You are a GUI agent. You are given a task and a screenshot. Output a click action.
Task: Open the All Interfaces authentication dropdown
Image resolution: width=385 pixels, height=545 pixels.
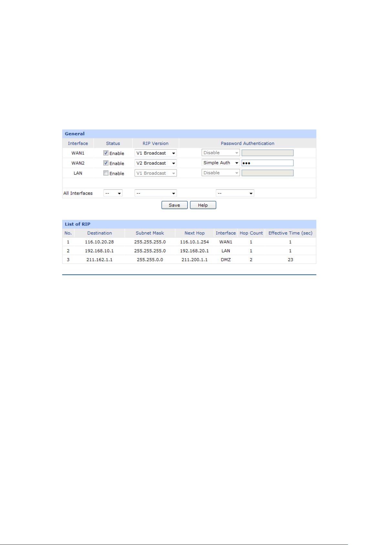(x=235, y=193)
